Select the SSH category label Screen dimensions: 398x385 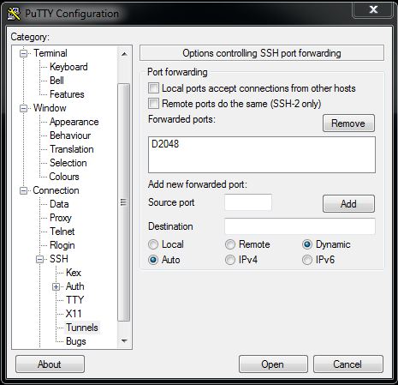click(59, 259)
